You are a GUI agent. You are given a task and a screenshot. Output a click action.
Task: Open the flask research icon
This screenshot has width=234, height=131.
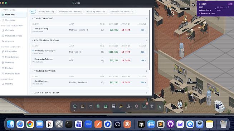(x=129, y=106)
